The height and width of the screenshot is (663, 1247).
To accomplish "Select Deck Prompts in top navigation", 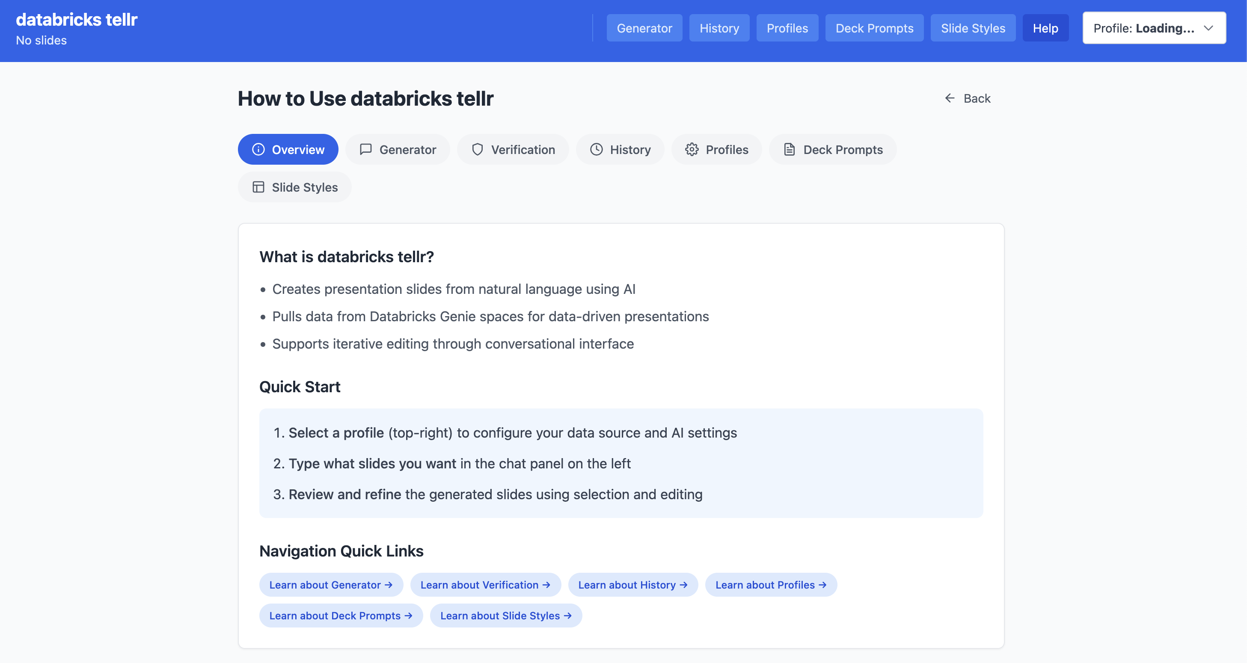I will (x=874, y=28).
